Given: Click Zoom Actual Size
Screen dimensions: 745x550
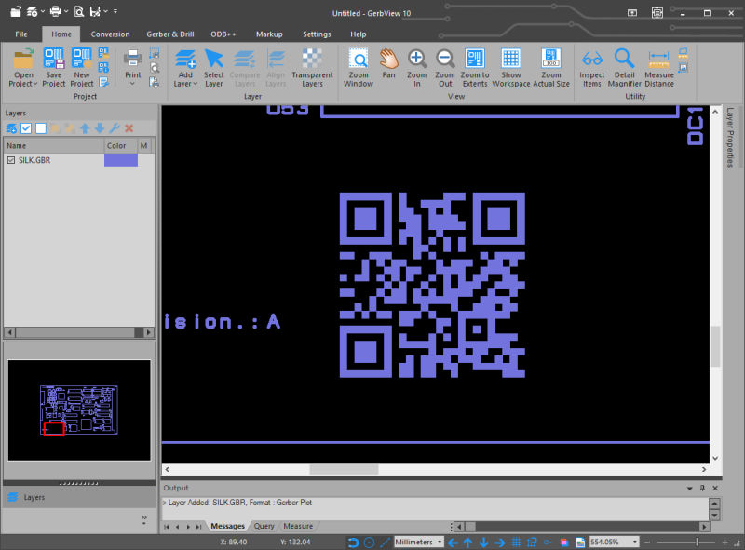Looking at the screenshot, I should [x=551, y=68].
